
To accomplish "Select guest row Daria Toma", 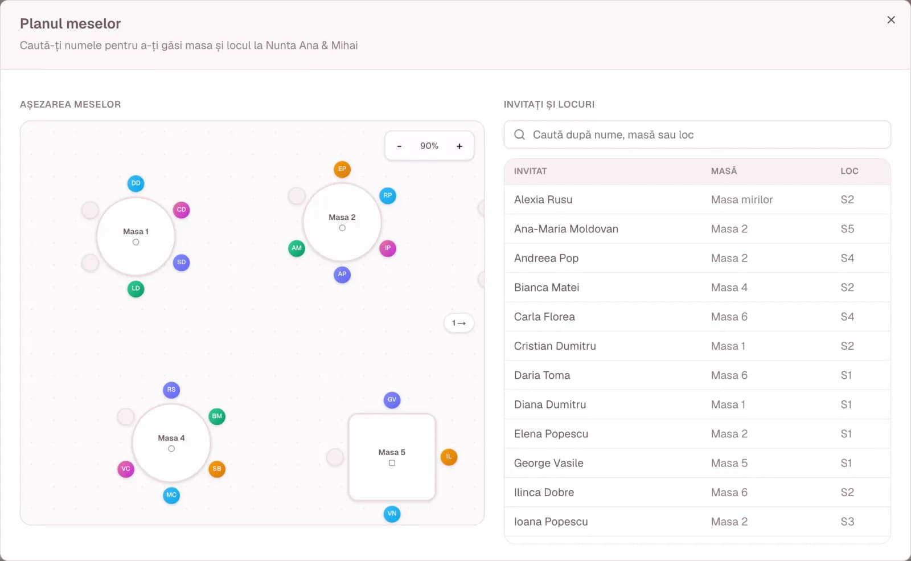I will point(697,375).
